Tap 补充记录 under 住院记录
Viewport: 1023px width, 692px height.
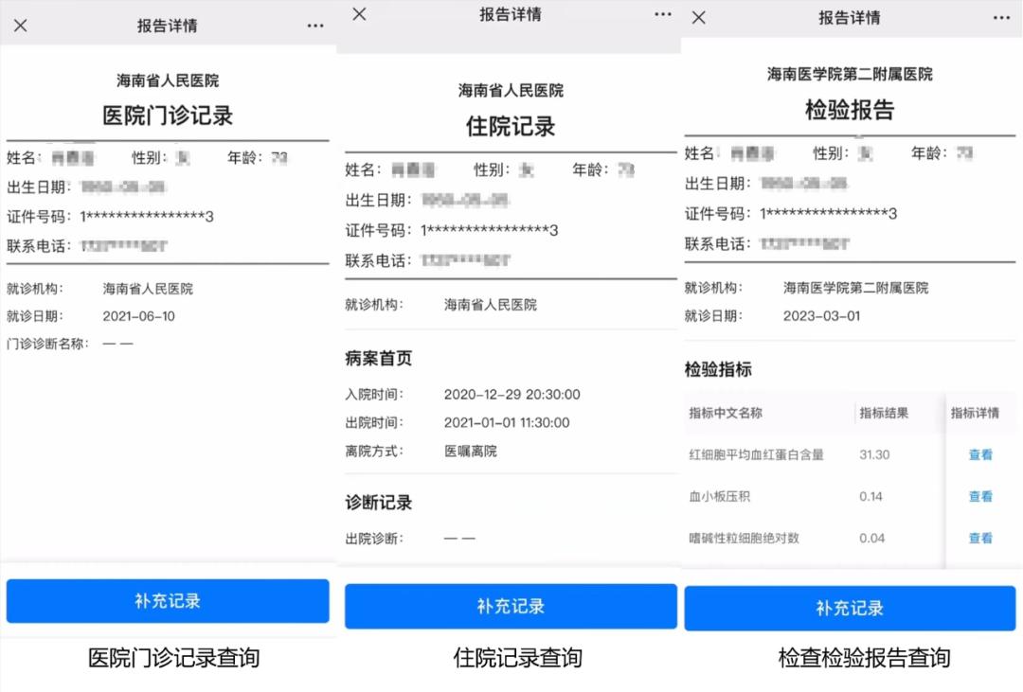pos(511,606)
